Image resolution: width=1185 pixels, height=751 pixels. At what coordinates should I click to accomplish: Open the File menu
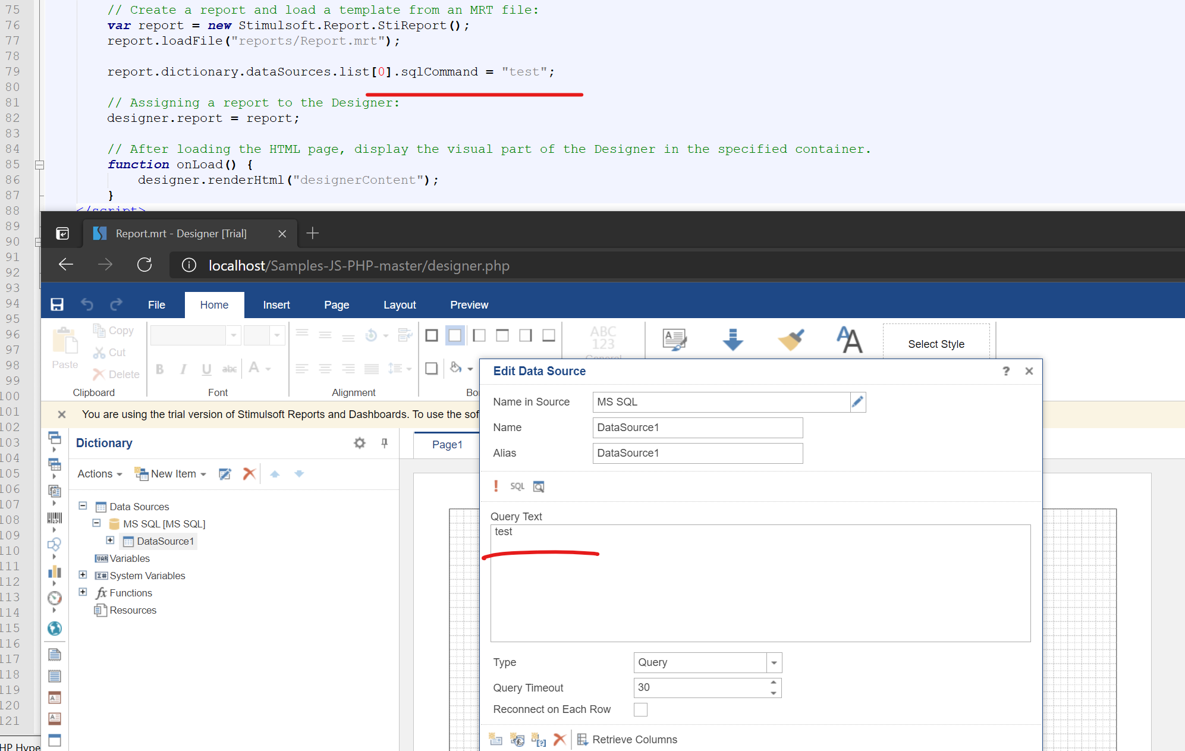click(156, 305)
